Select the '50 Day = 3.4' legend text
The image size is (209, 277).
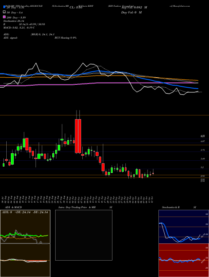tap(15, 13)
